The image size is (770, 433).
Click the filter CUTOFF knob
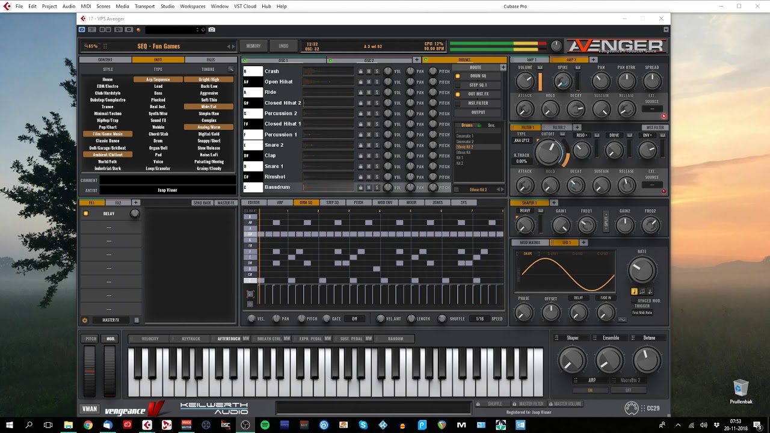(548, 152)
